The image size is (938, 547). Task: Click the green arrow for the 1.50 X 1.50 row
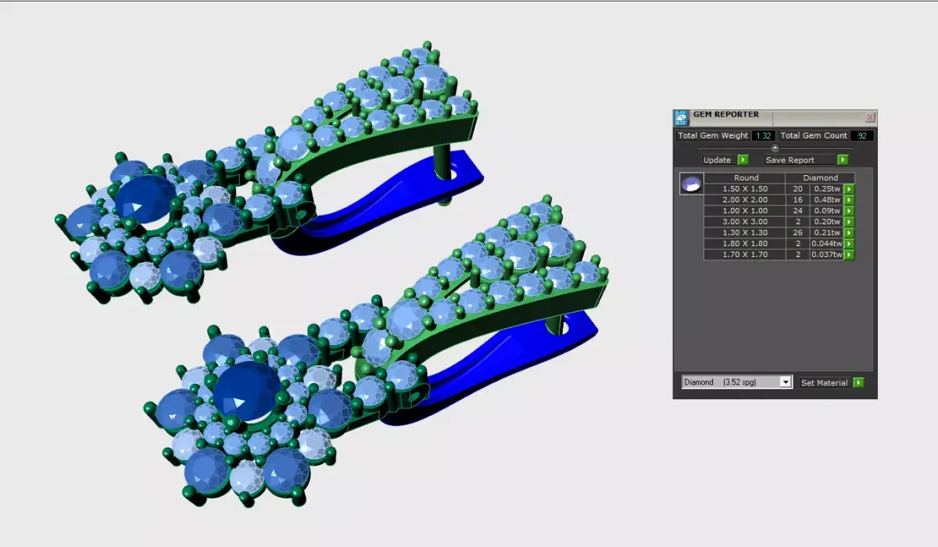pos(849,188)
